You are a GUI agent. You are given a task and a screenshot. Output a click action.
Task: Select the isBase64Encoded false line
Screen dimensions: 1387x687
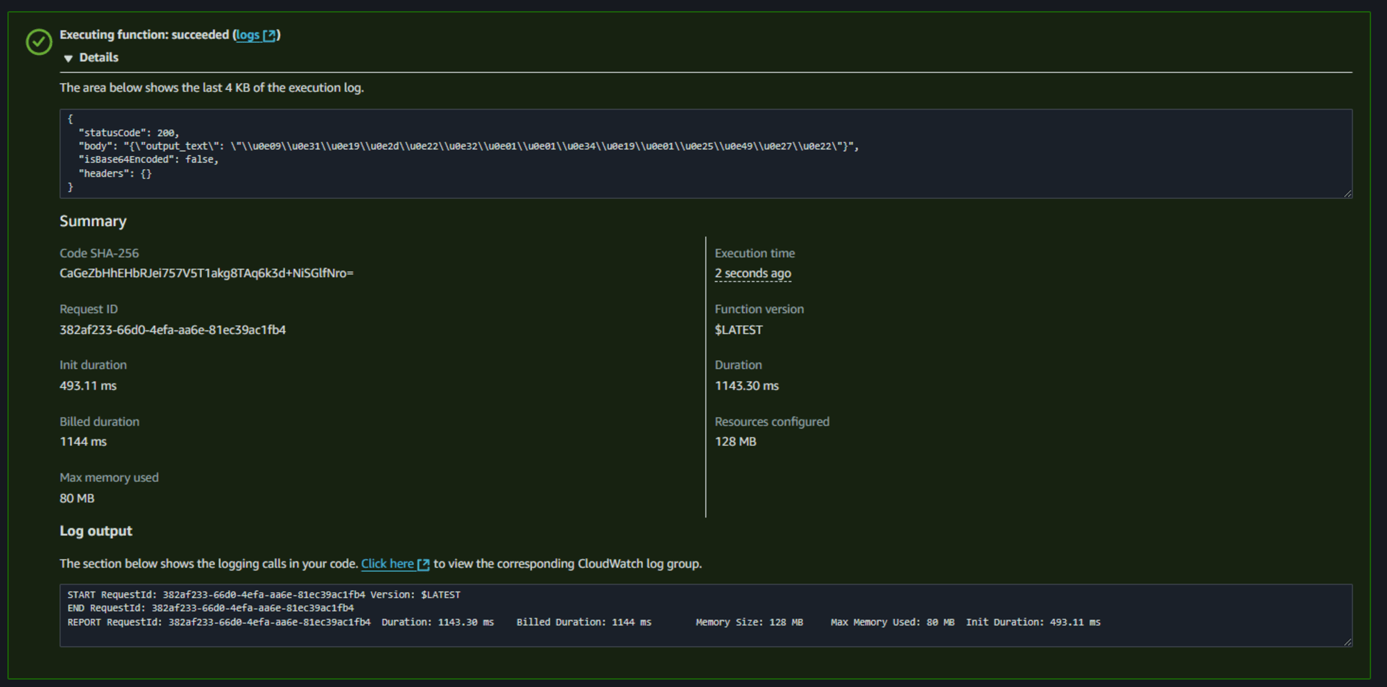tap(148, 159)
